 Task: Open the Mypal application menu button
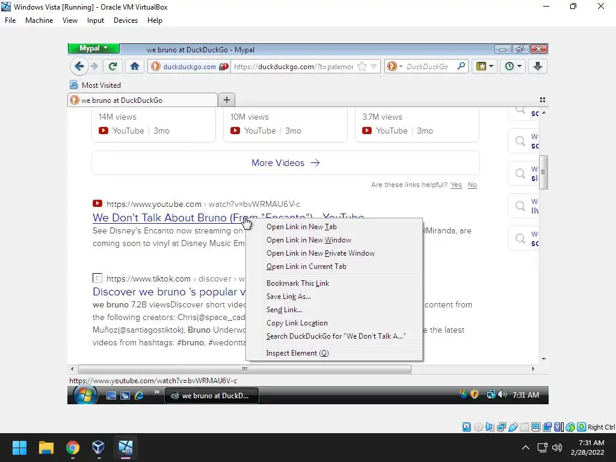click(x=93, y=48)
